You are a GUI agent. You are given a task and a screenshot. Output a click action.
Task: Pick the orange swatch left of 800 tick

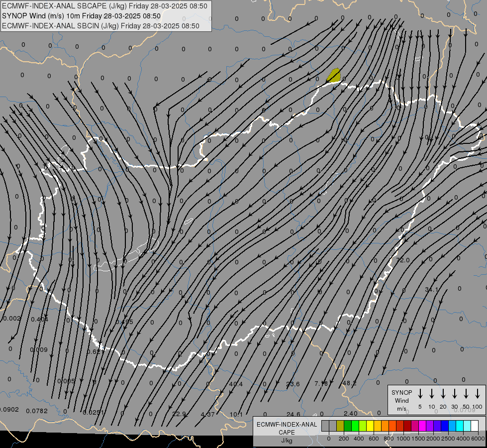pos(385,426)
